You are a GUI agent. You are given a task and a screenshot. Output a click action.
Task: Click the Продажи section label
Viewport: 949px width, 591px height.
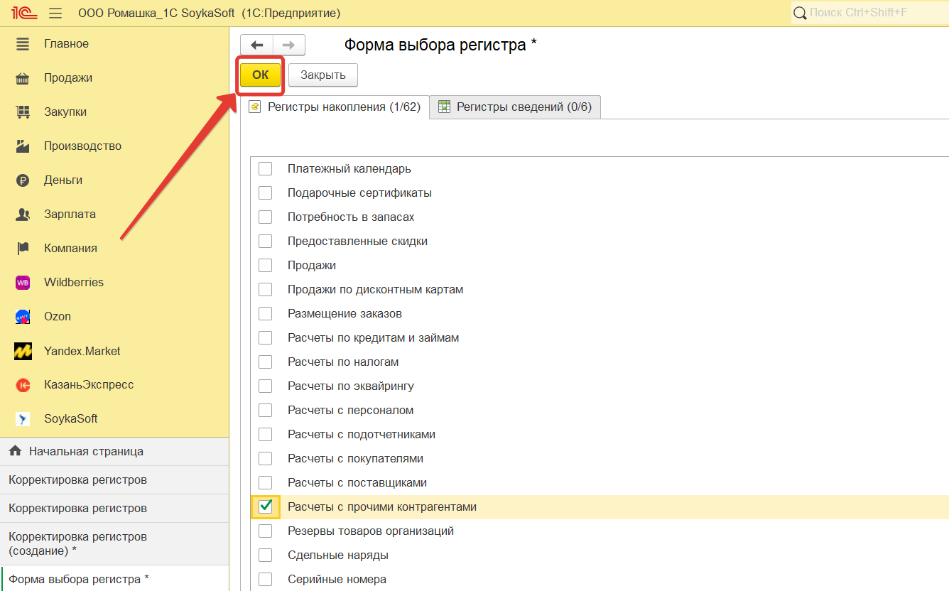(x=68, y=78)
